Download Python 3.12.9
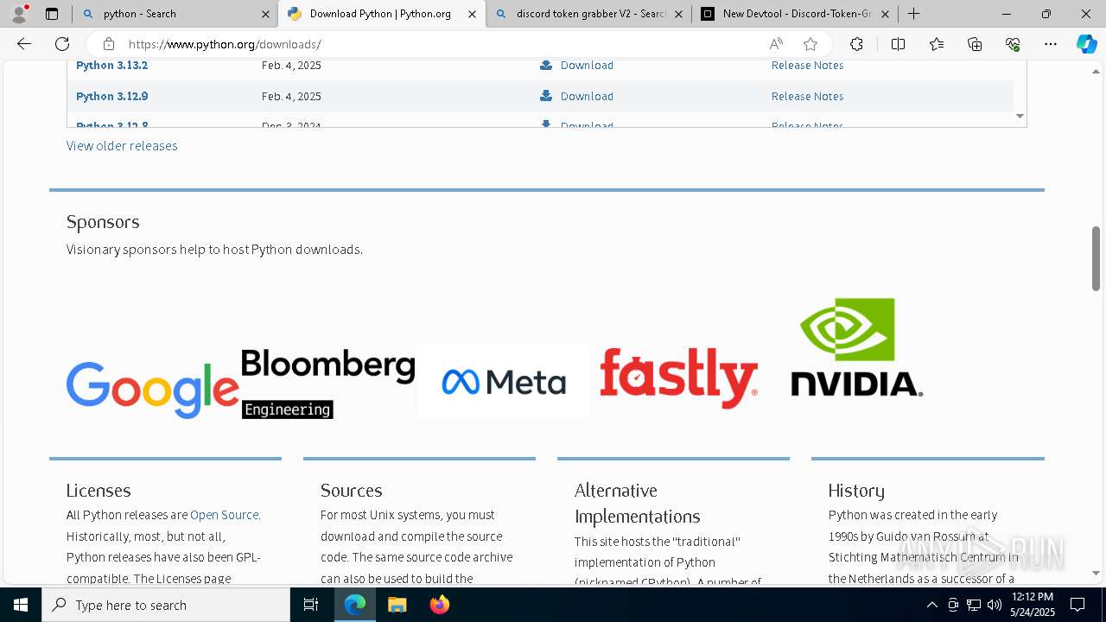The height and width of the screenshot is (622, 1106). tap(587, 96)
